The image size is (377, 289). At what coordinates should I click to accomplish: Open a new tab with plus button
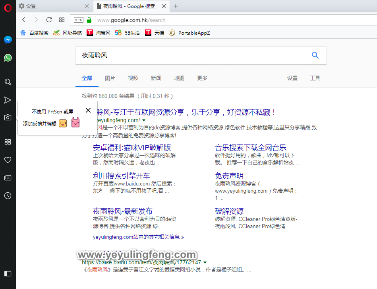(176, 6)
